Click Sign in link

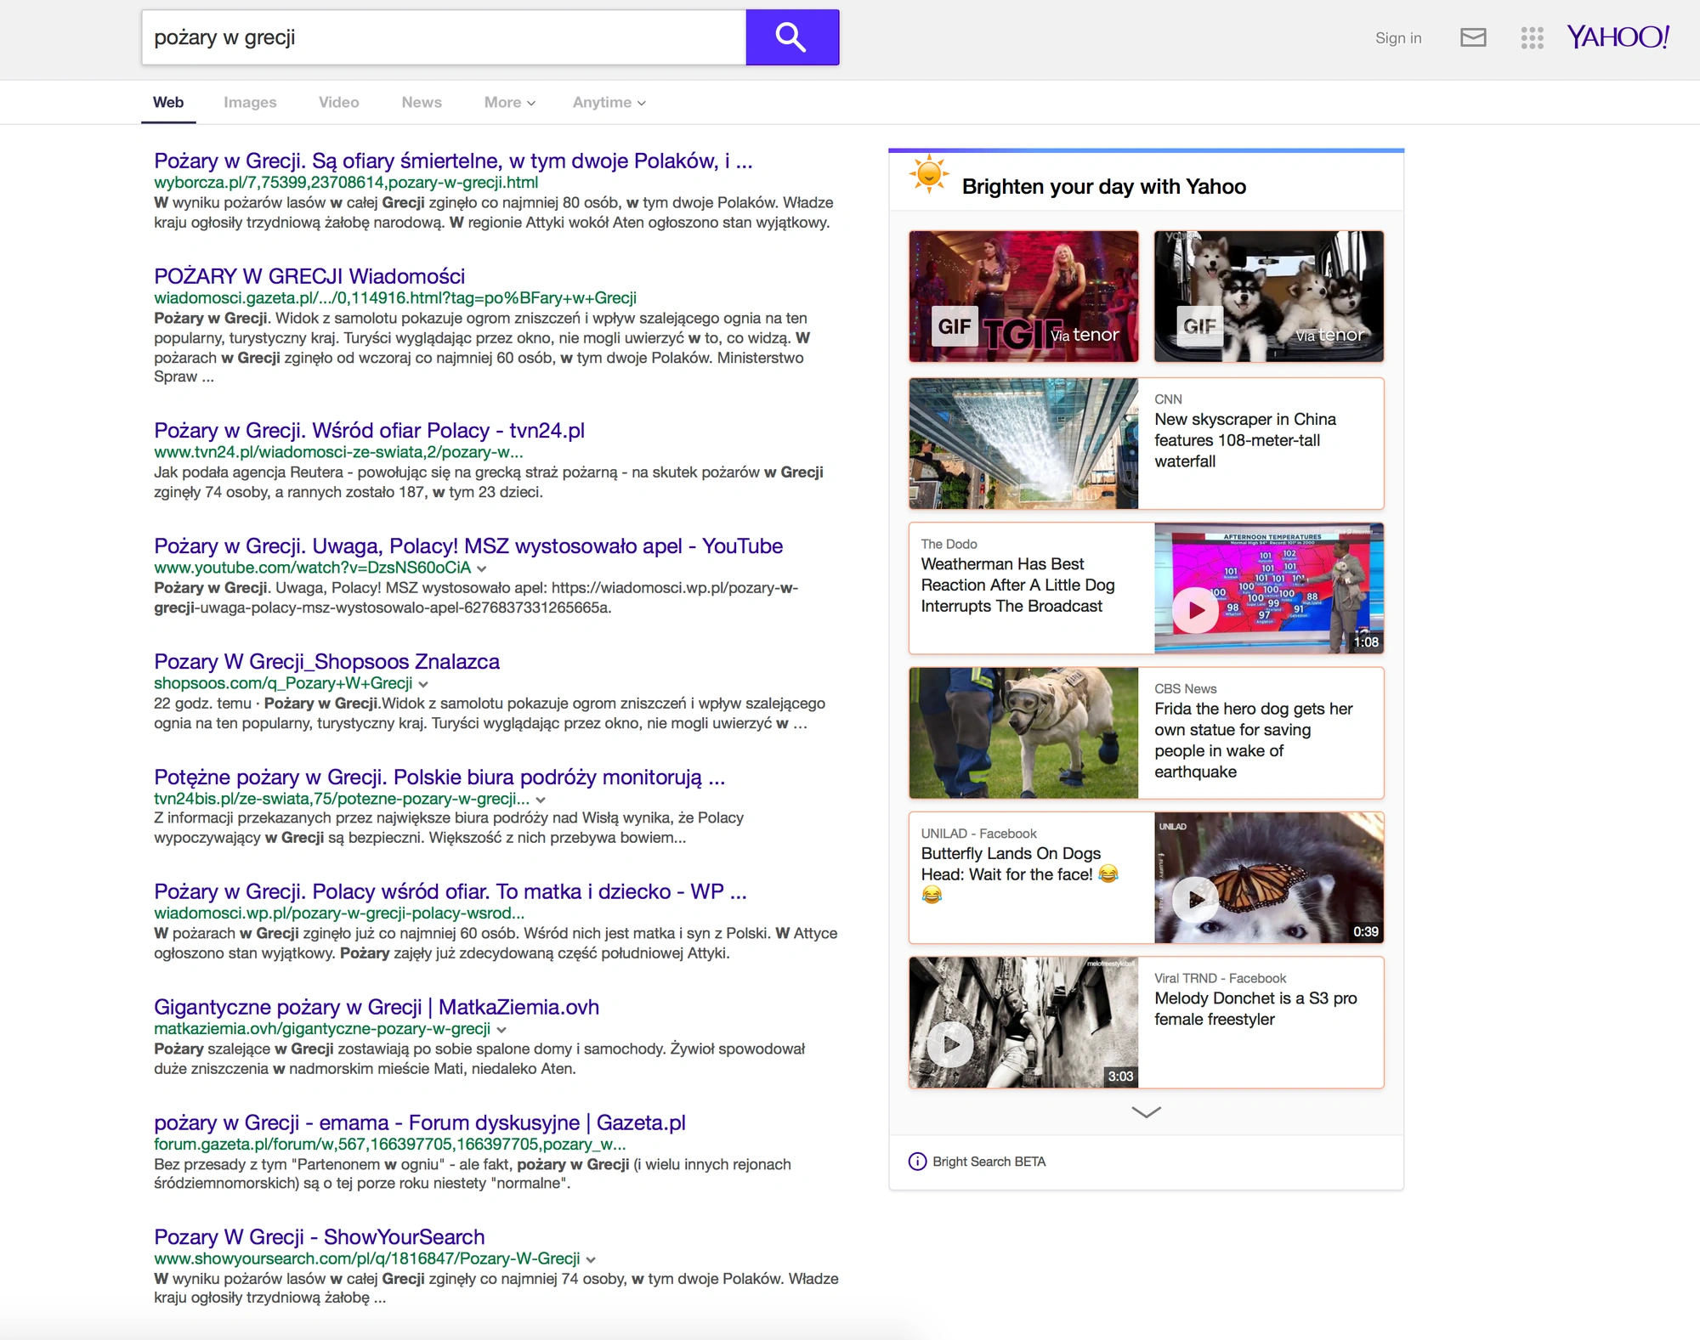click(1398, 38)
